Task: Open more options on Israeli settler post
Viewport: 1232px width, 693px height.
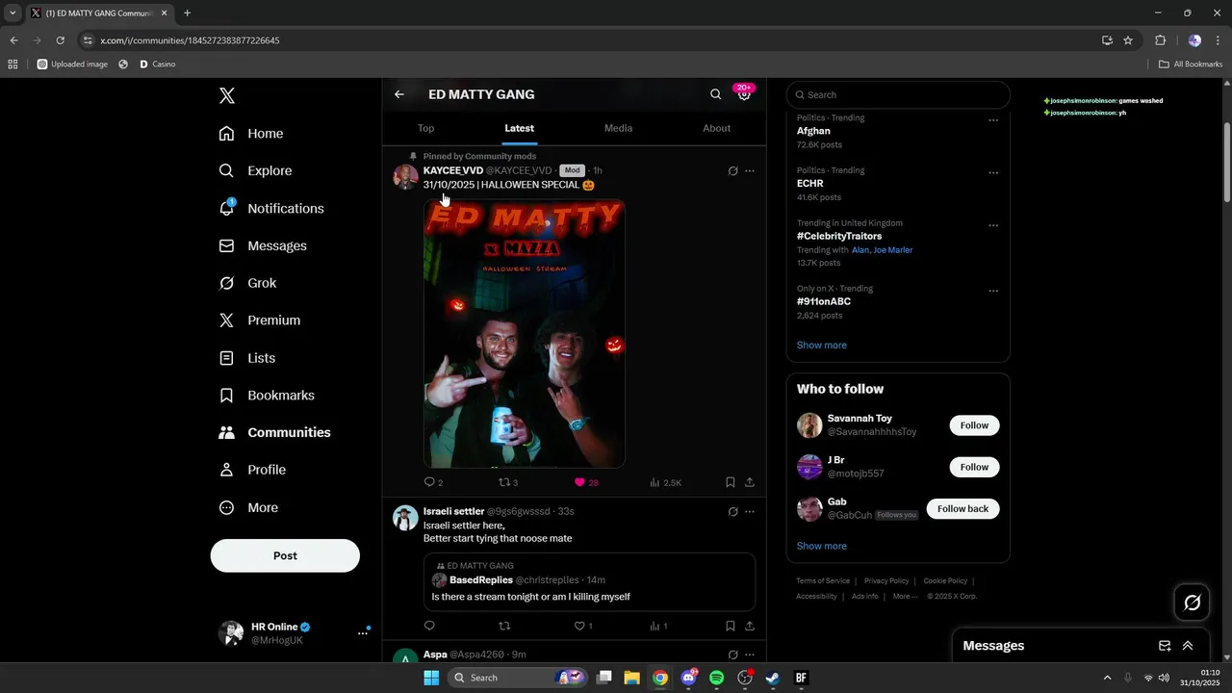Action: point(750,512)
